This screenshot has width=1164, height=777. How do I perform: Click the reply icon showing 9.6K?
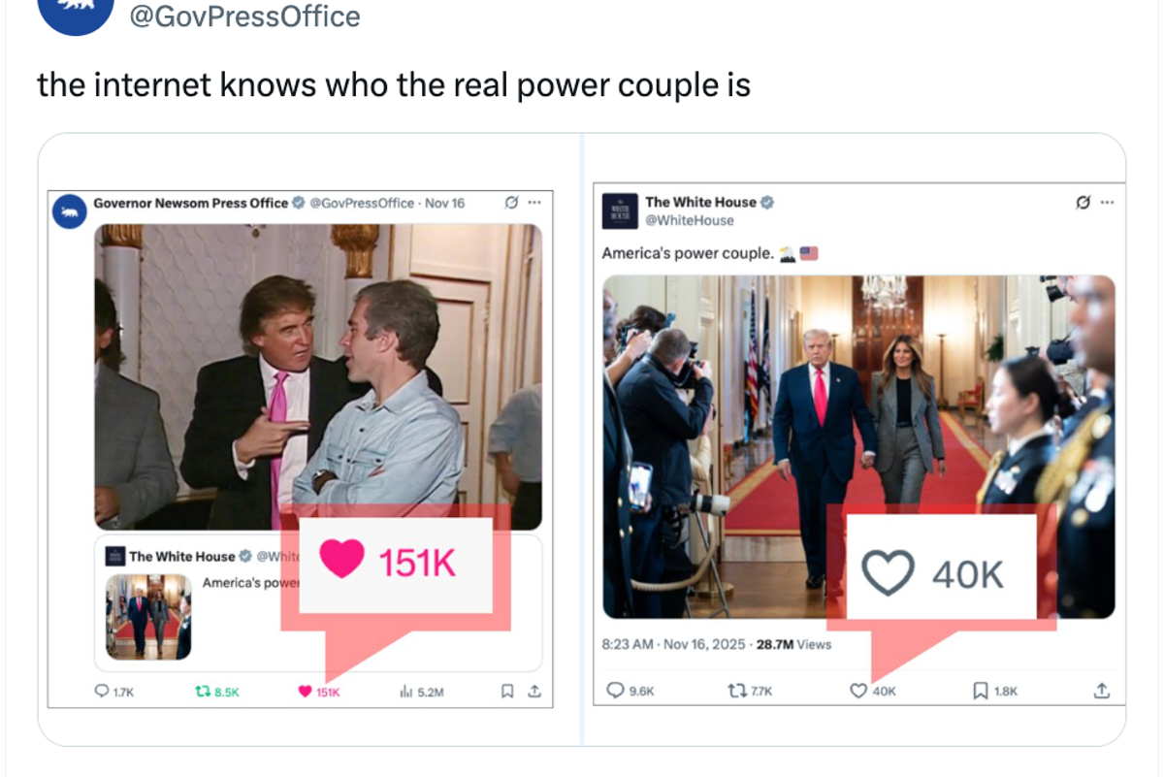[x=615, y=691]
